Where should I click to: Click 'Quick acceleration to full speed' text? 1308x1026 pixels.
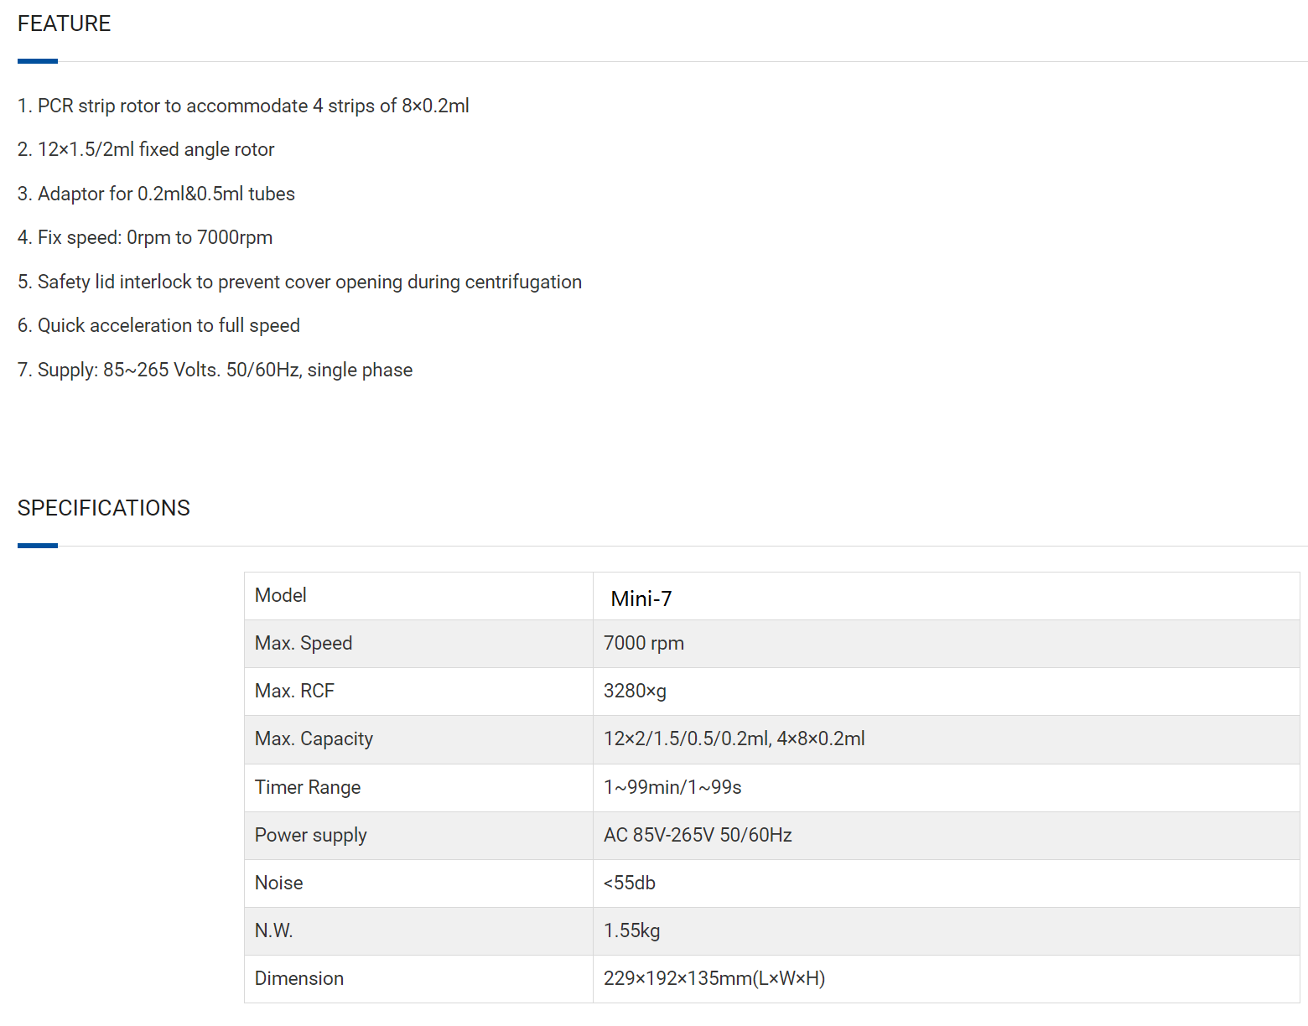pyautogui.click(x=169, y=325)
